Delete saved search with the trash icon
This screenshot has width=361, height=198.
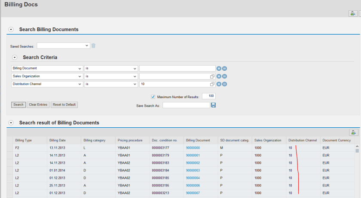point(93,46)
